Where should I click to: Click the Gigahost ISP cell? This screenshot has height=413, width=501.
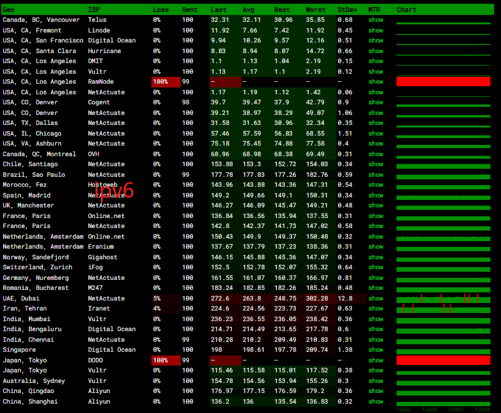[x=103, y=257]
